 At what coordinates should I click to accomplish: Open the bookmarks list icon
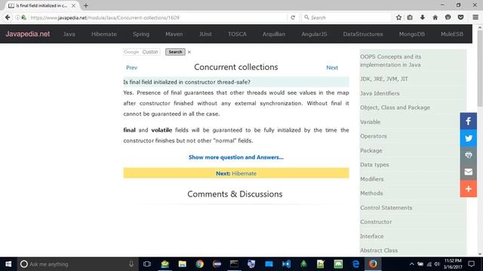coord(410,17)
